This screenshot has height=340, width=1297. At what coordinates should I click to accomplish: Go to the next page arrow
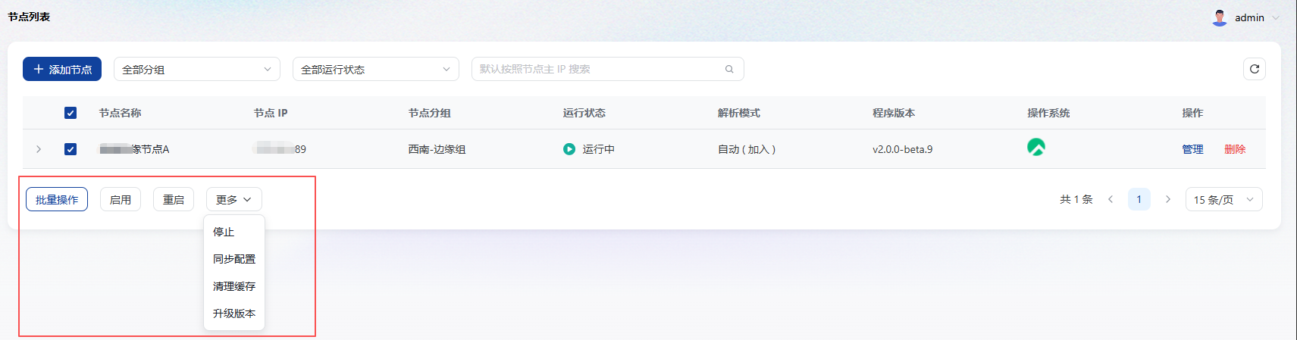pos(1167,199)
